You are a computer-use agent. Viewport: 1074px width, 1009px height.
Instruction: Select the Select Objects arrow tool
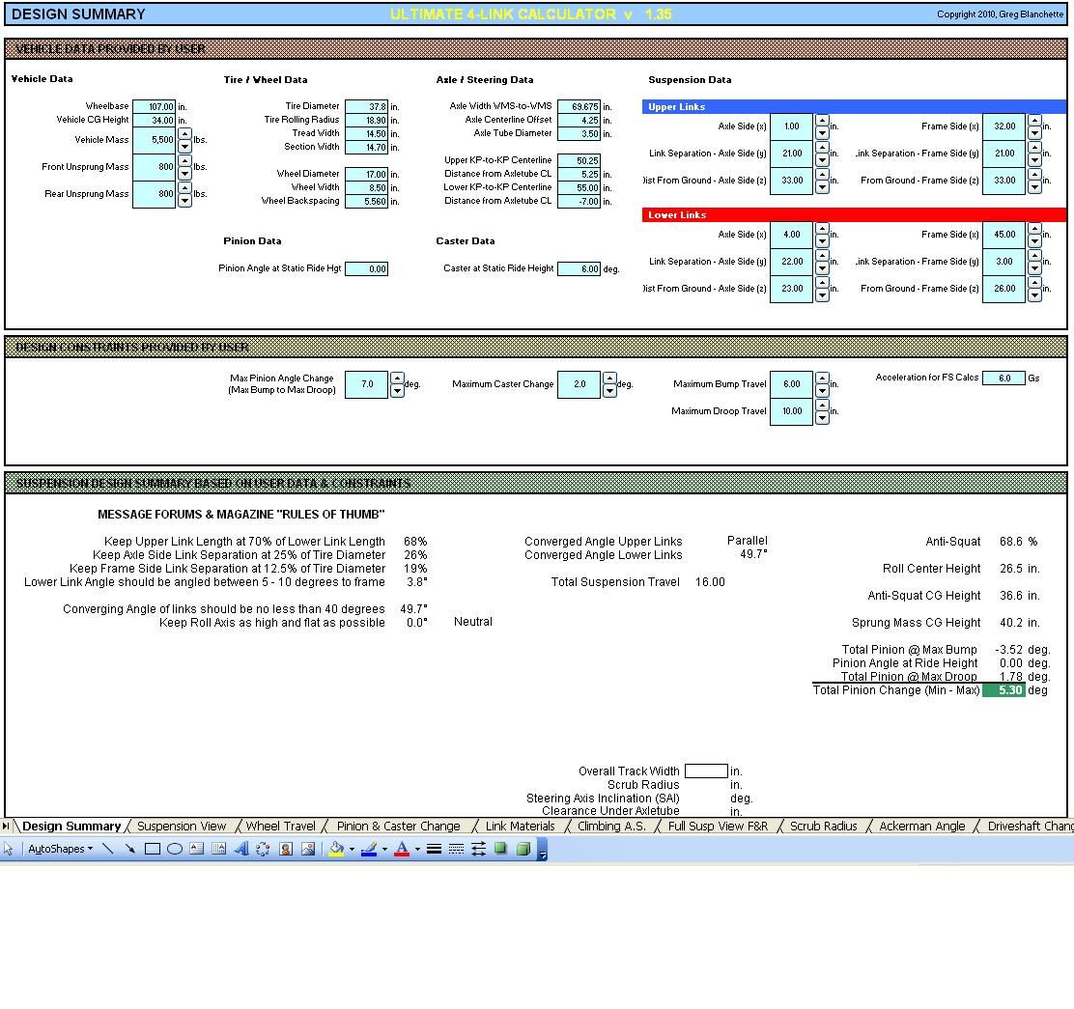8,849
